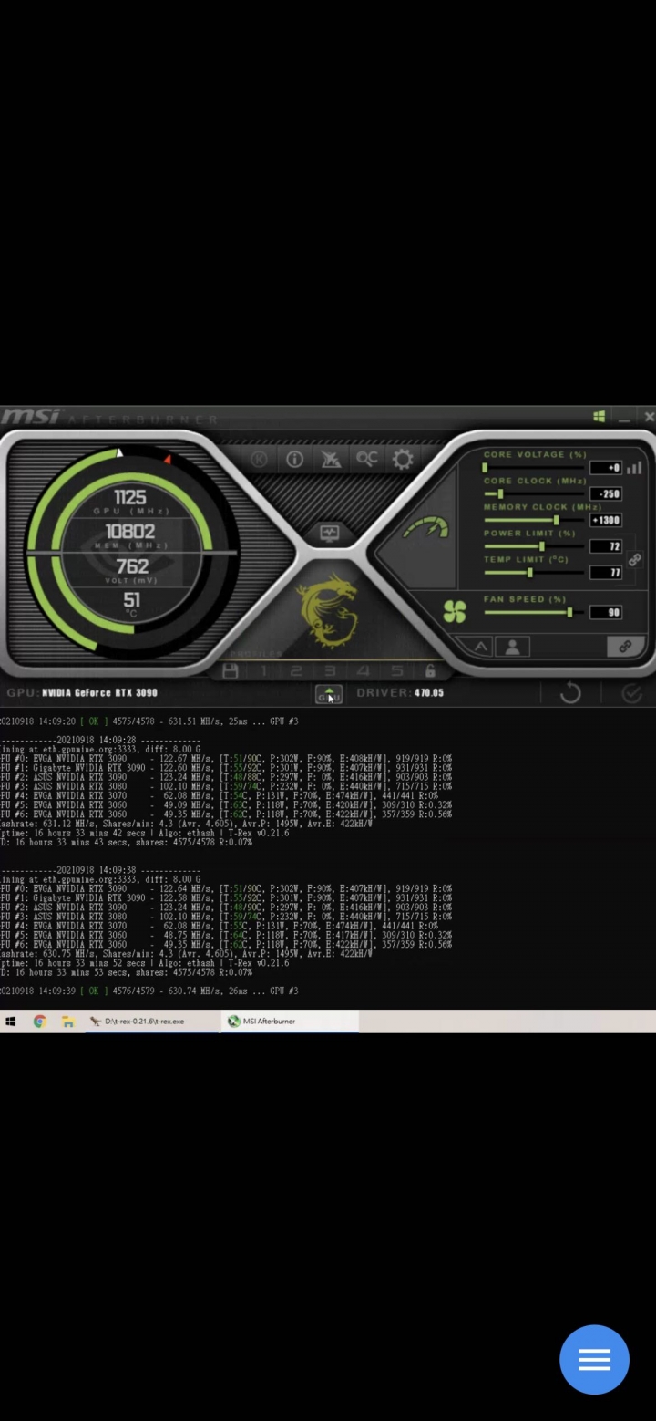
Task: Open the blue floating menu button
Action: [594, 1360]
